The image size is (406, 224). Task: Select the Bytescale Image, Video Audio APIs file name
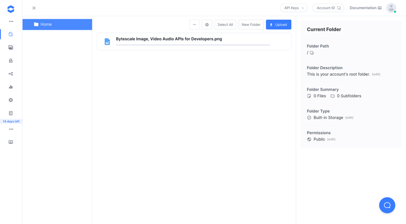point(169,39)
